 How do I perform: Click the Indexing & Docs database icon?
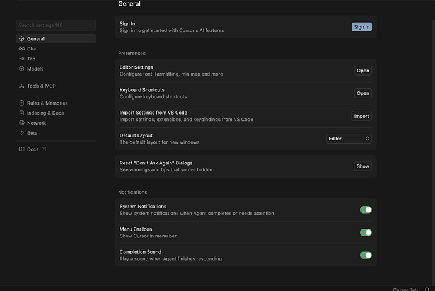click(21, 113)
